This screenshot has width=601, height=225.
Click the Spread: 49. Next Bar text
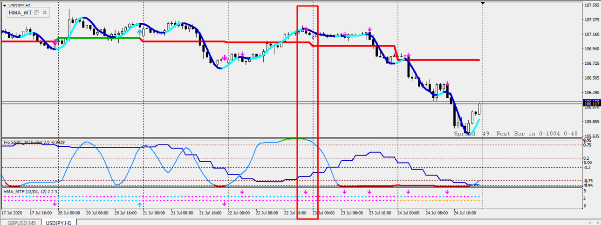516,133
